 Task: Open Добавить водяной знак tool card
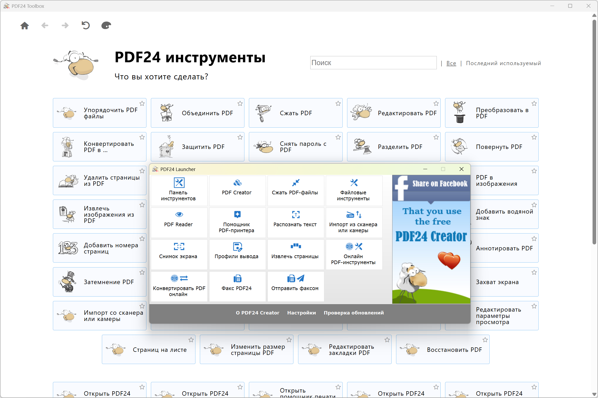click(504, 214)
